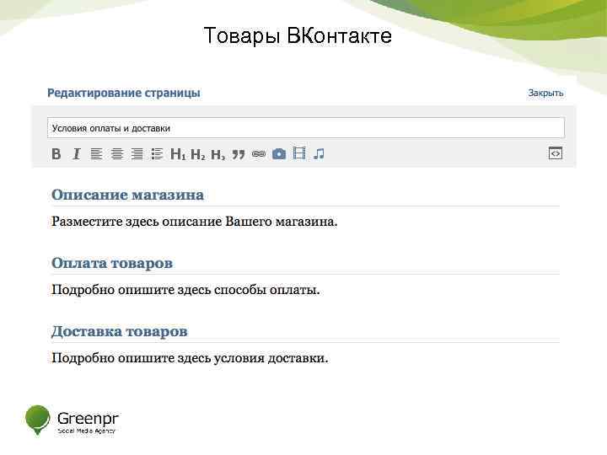The width and height of the screenshot is (607, 455).
Task: Click the heading Доставка товаров
Action: tap(120, 331)
